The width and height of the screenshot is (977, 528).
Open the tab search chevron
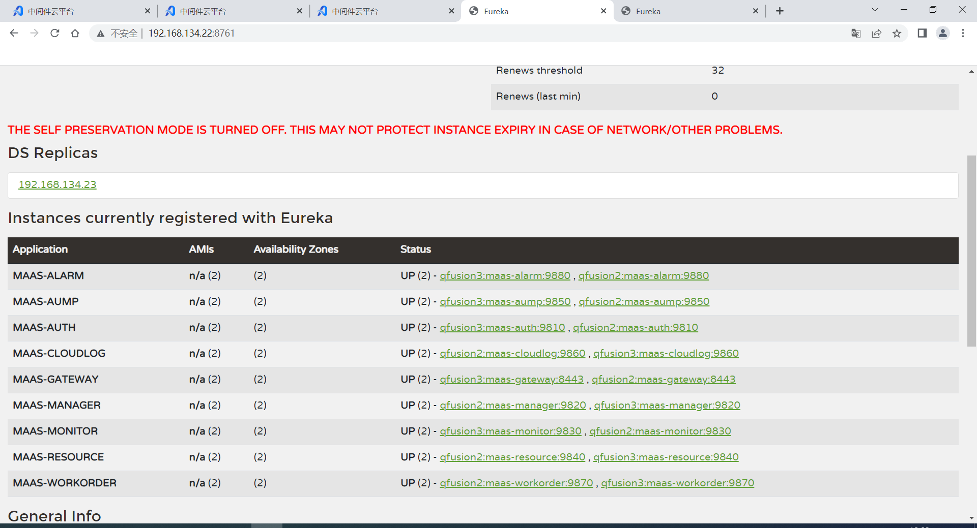(875, 10)
